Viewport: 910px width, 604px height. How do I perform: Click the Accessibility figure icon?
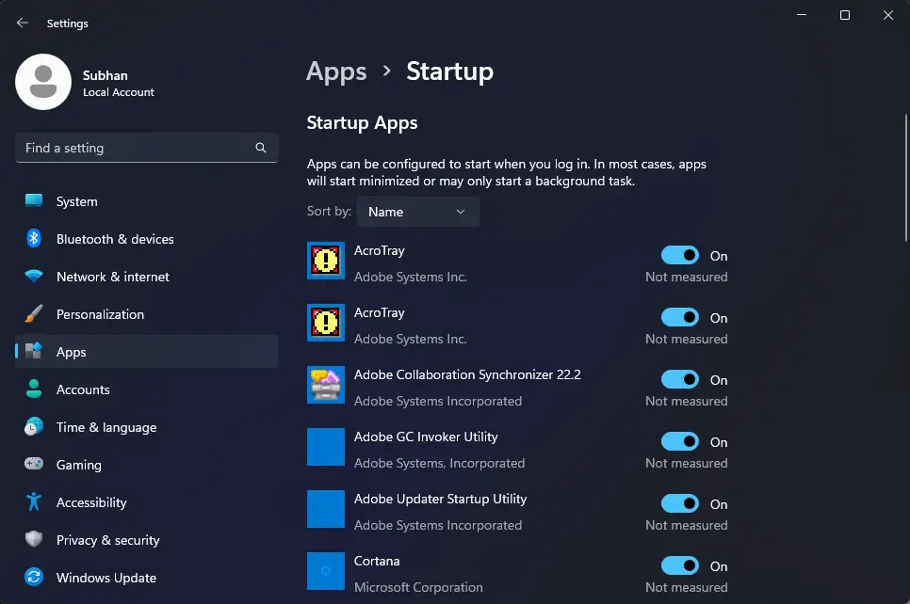click(x=34, y=502)
